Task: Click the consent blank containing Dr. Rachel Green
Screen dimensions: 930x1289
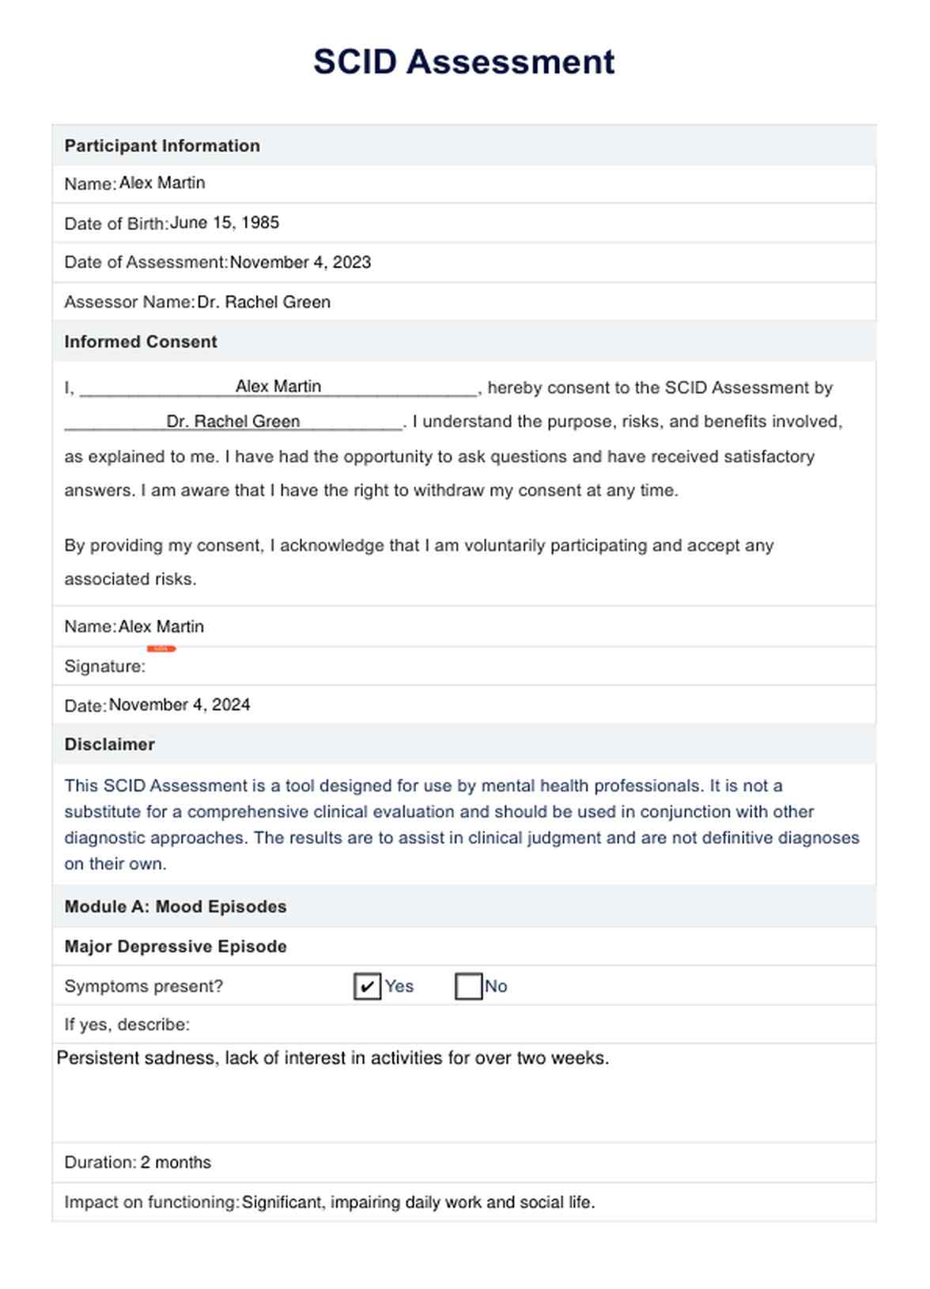Action: pyautogui.click(x=233, y=421)
